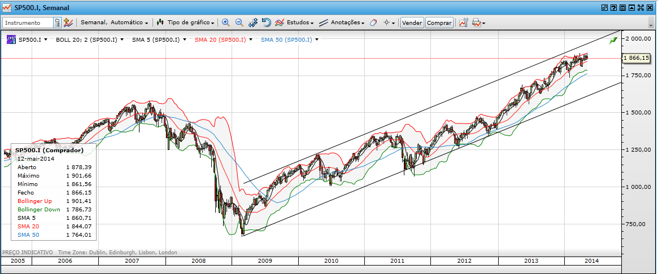The height and width of the screenshot is (274, 658).
Task: Click the print chart icon
Action: coord(476,23)
